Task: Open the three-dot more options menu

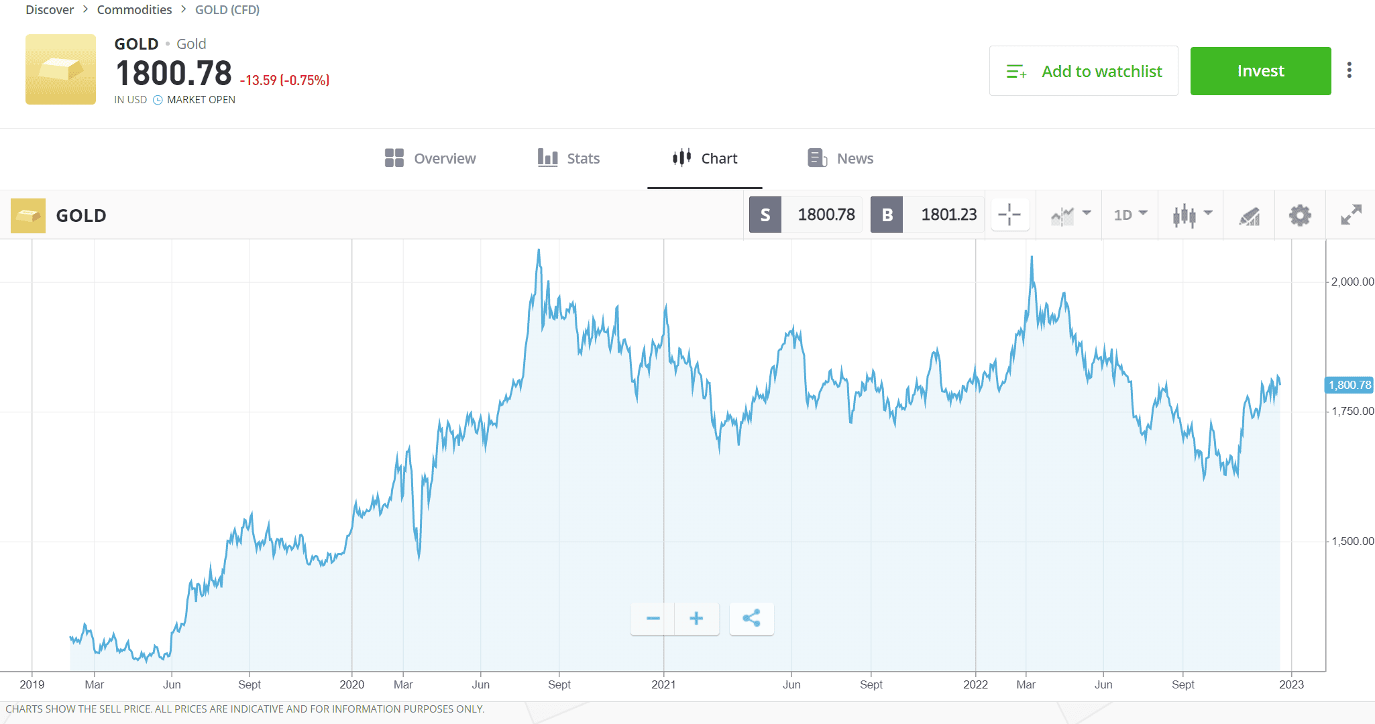Action: 1350,70
